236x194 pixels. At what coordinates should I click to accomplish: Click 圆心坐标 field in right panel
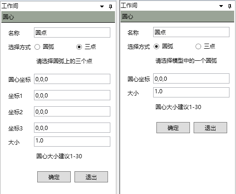[x=191, y=78]
